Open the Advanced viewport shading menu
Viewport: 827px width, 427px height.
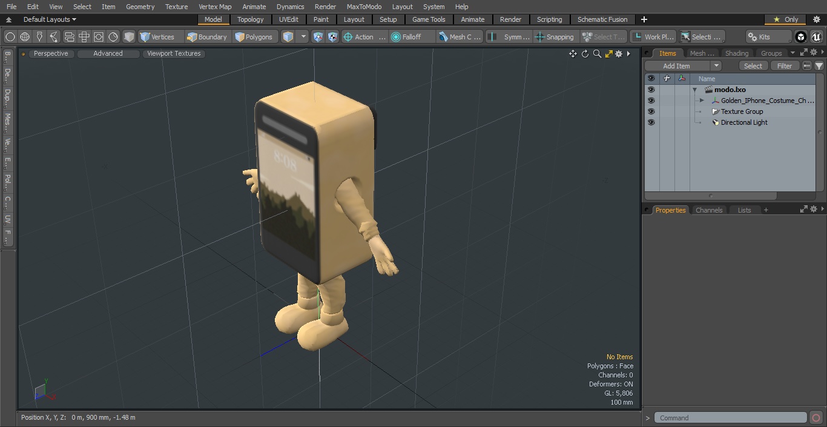coord(108,53)
